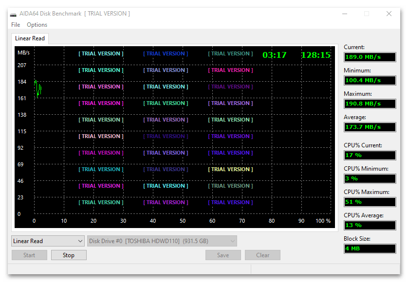Close the AIDA64 Disk Benchmark window
Screen dimensions: 408x282
pyautogui.click(x=389, y=14)
